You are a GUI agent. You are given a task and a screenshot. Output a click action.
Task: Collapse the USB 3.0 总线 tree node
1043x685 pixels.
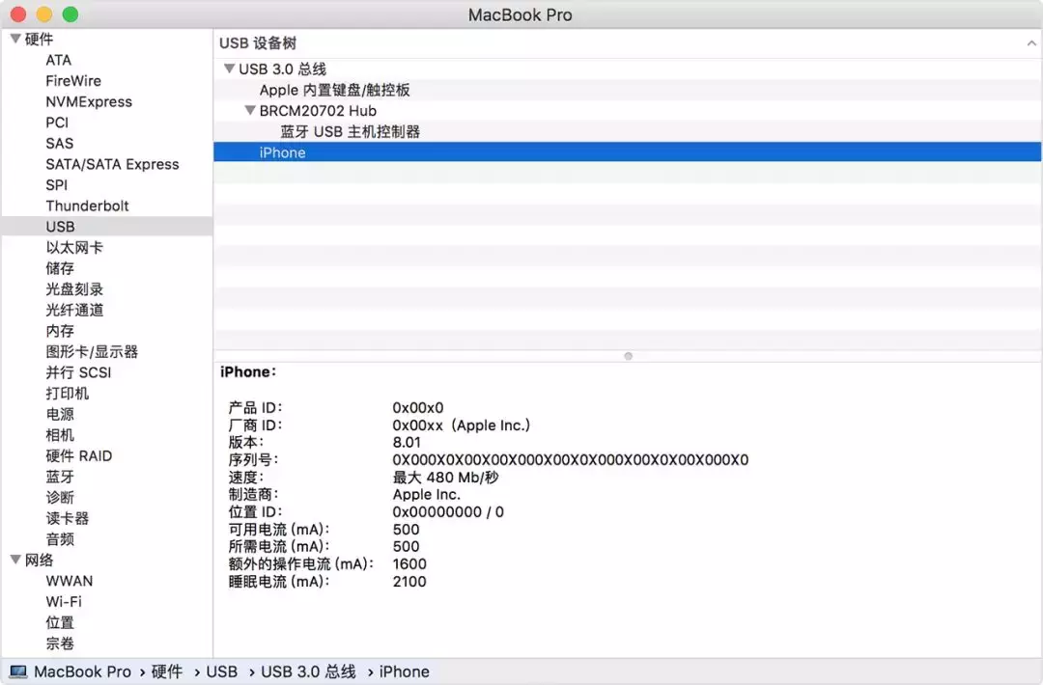[230, 68]
